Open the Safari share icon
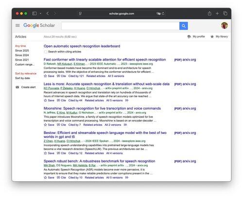 point(209,14)
